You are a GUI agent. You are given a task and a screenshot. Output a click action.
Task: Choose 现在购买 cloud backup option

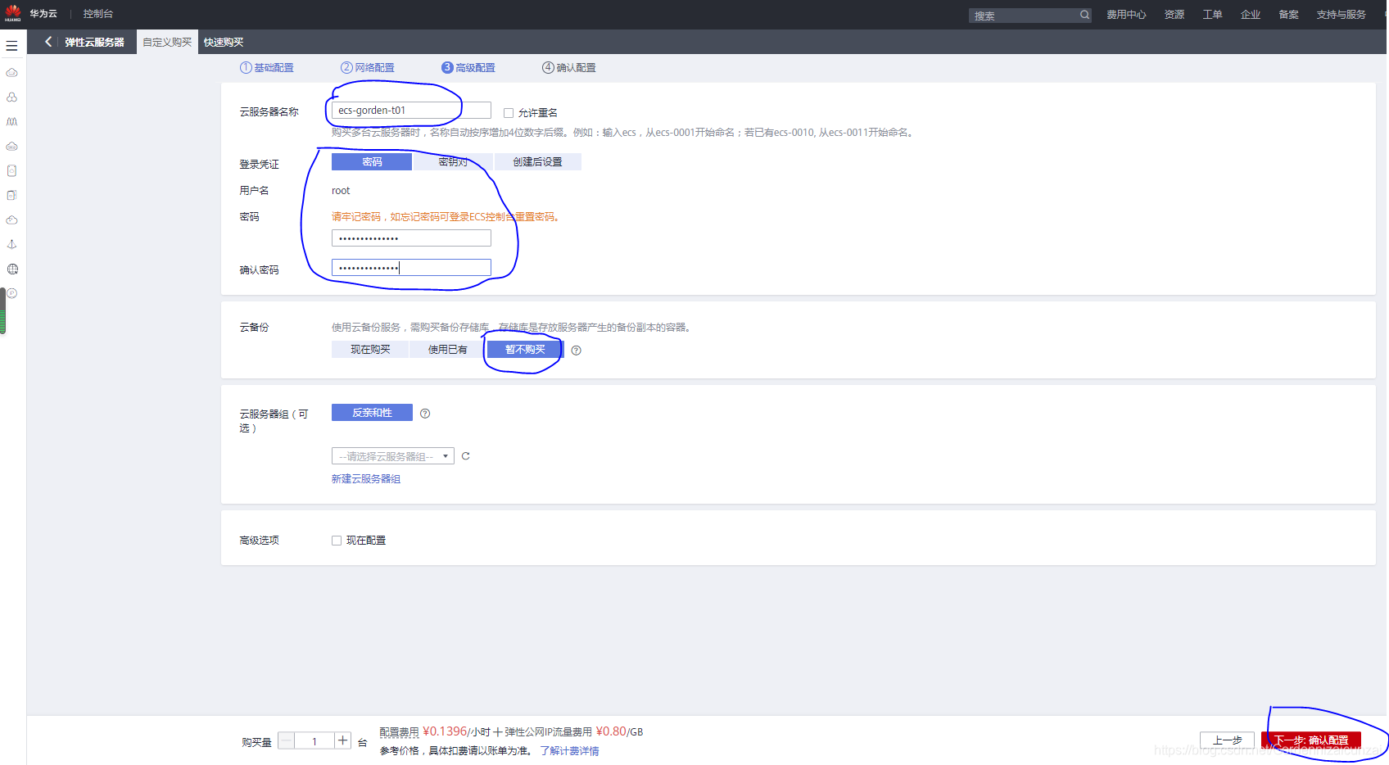click(370, 350)
